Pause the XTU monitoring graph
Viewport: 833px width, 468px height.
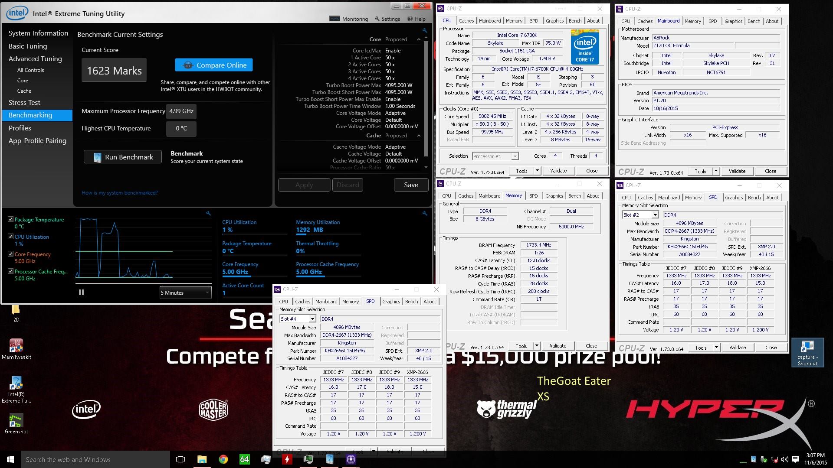click(81, 292)
